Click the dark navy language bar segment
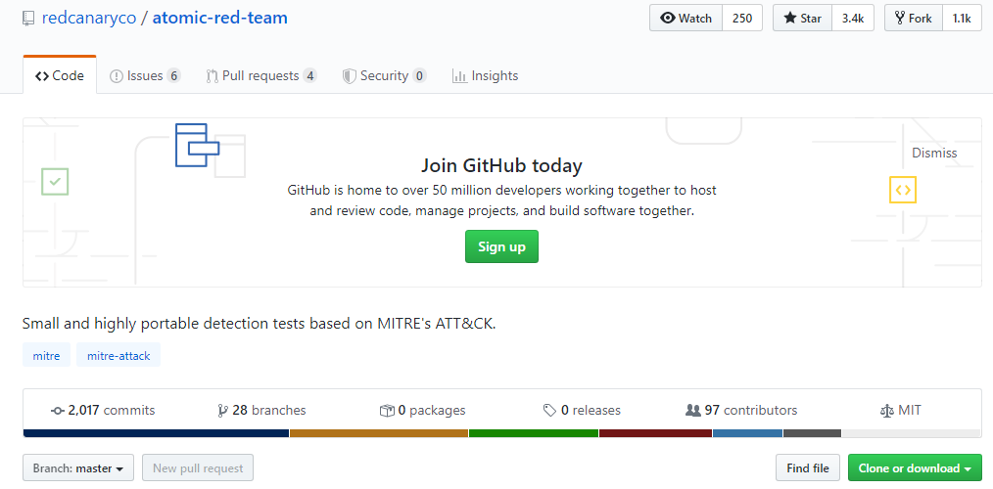Image resolution: width=993 pixels, height=489 pixels. 156,433
